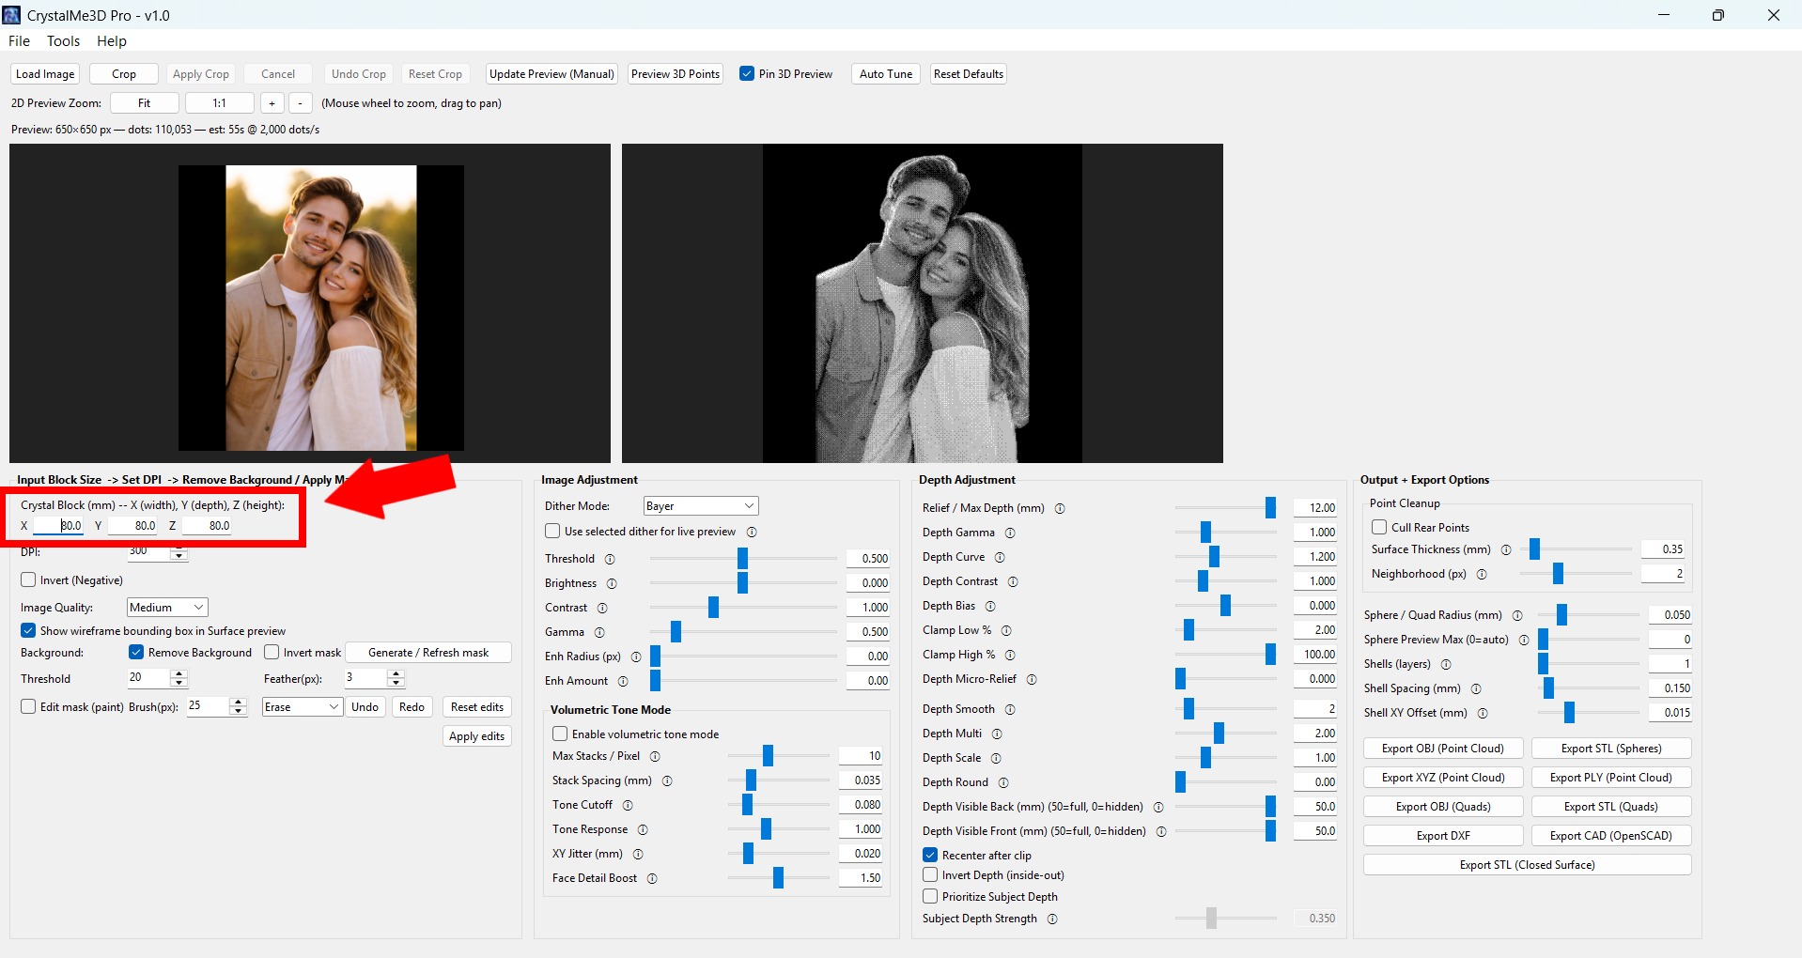Click the zoom in plus button
The image size is (1802, 958).
(272, 103)
